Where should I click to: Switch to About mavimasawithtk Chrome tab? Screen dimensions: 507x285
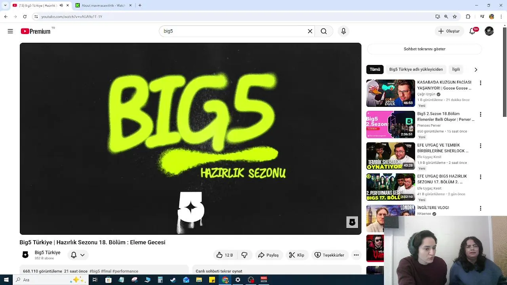coord(103,6)
